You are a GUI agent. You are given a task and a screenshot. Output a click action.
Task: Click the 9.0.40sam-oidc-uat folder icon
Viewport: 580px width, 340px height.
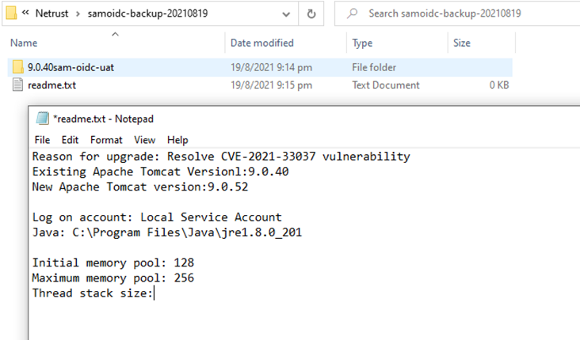pyautogui.click(x=17, y=67)
